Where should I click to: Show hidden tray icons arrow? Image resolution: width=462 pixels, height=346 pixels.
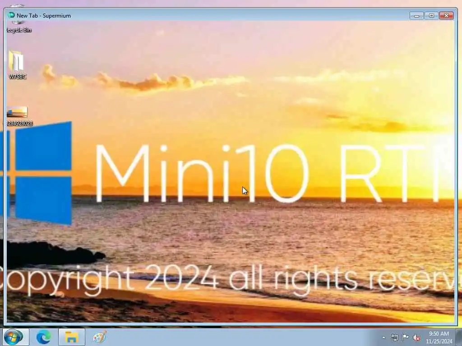(383, 337)
